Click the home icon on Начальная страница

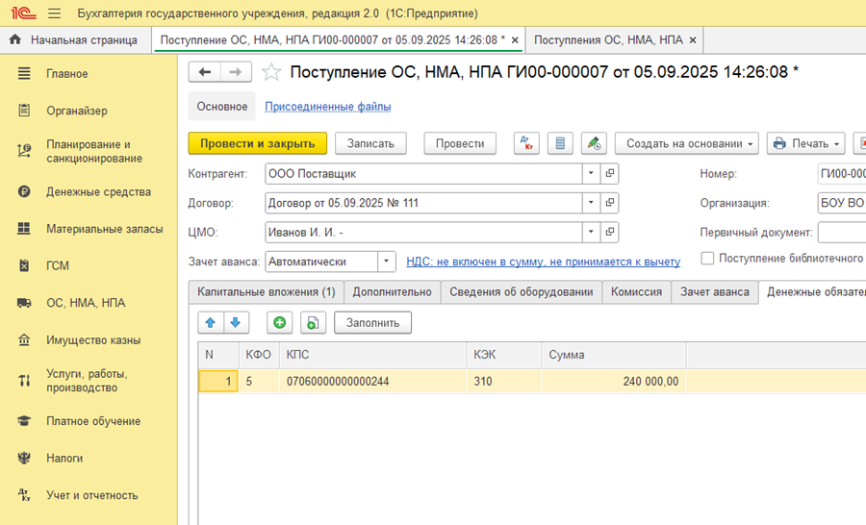point(15,39)
